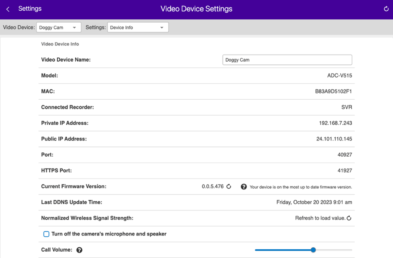The image size is (393, 258).
Task: Refresh the current firmware version
Action: pyautogui.click(x=229, y=186)
